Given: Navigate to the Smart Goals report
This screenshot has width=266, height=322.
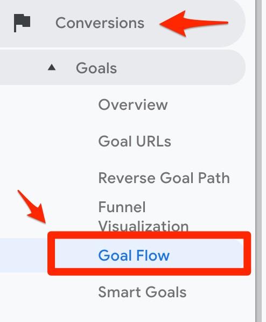Looking at the screenshot, I should click(x=142, y=292).
